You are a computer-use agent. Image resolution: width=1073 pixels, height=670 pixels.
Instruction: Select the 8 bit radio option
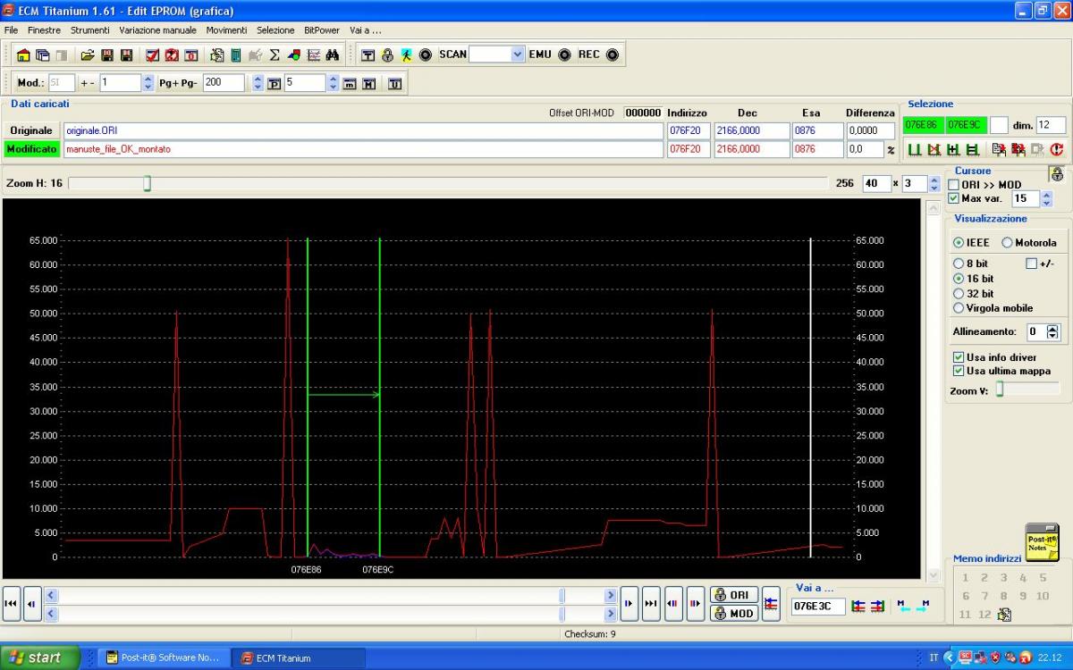[x=959, y=264]
